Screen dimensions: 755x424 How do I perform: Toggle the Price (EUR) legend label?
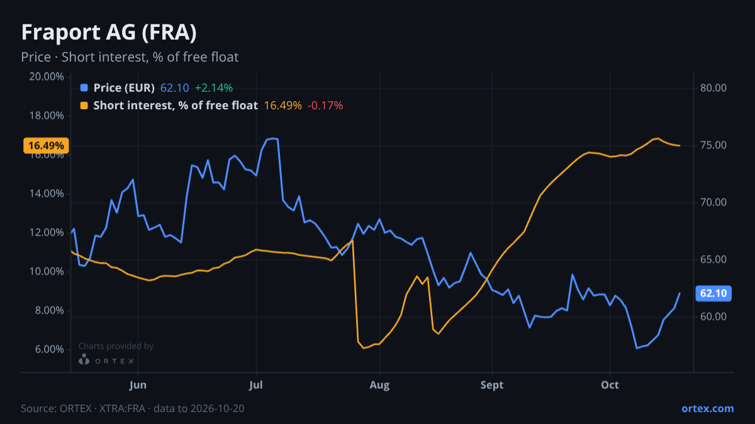point(124,88)
